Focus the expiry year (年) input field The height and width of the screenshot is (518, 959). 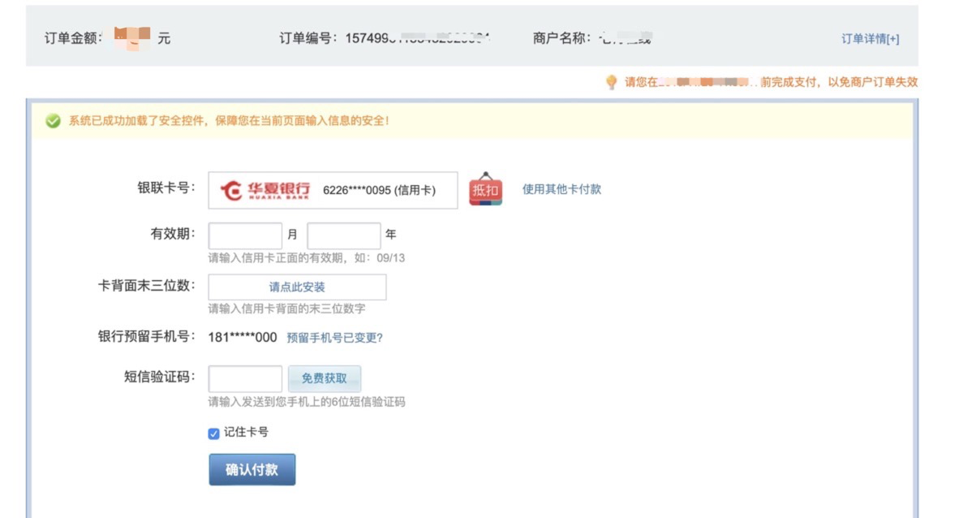(x=344, y=235)
